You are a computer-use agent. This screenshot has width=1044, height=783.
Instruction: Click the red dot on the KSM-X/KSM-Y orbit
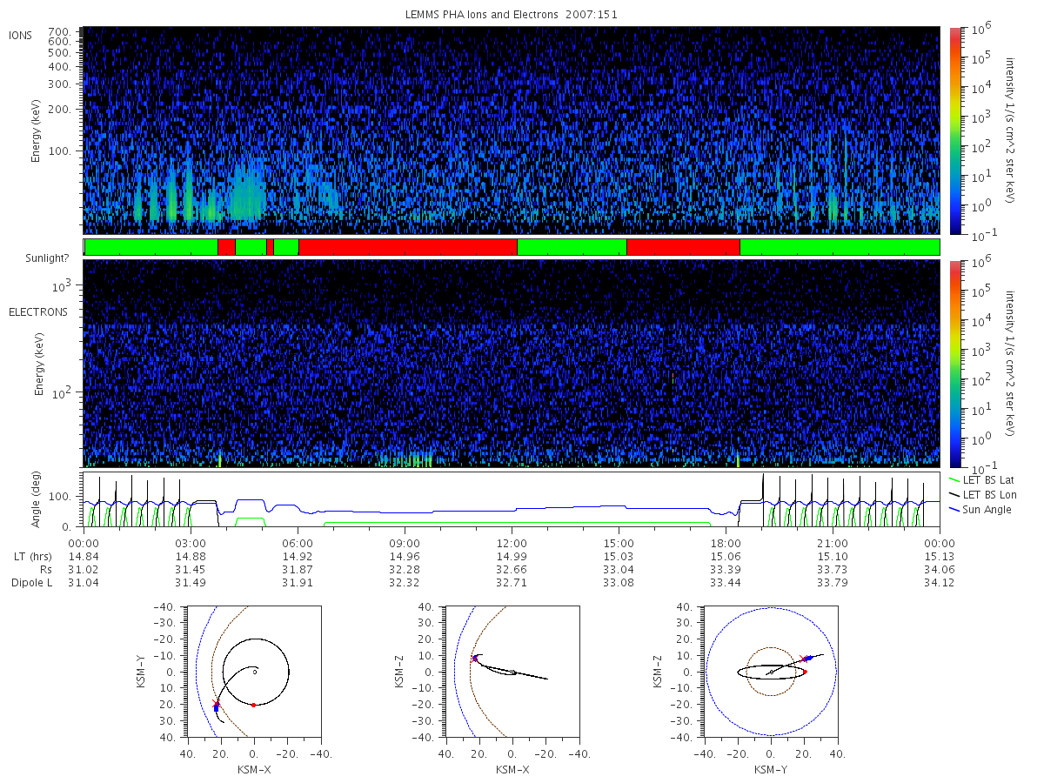pyautogui.click(x=253, y=705)
